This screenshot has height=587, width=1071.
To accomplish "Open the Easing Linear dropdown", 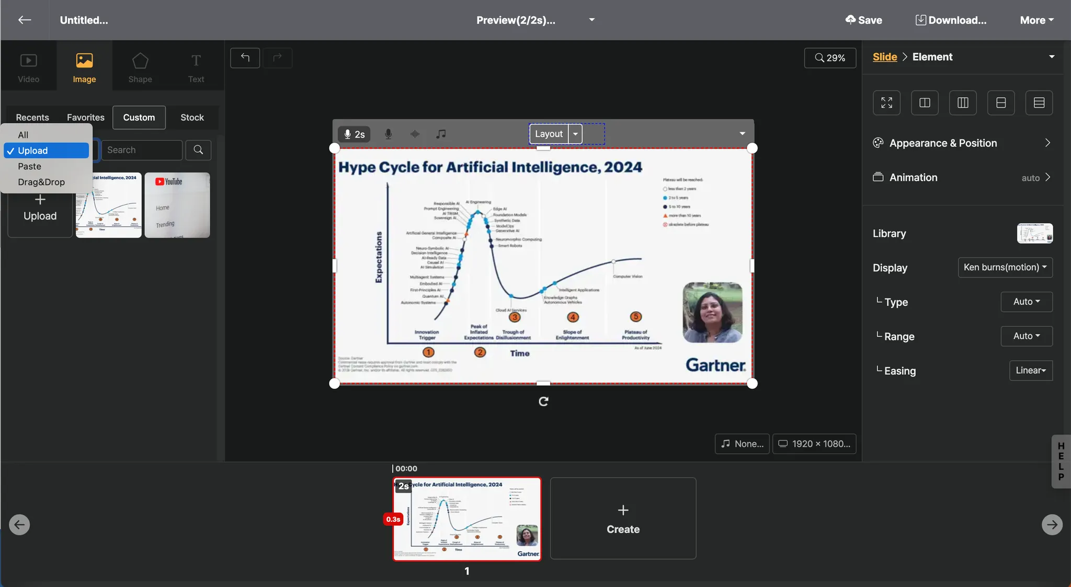I will pyautogui.click(x=1031, y=371).
